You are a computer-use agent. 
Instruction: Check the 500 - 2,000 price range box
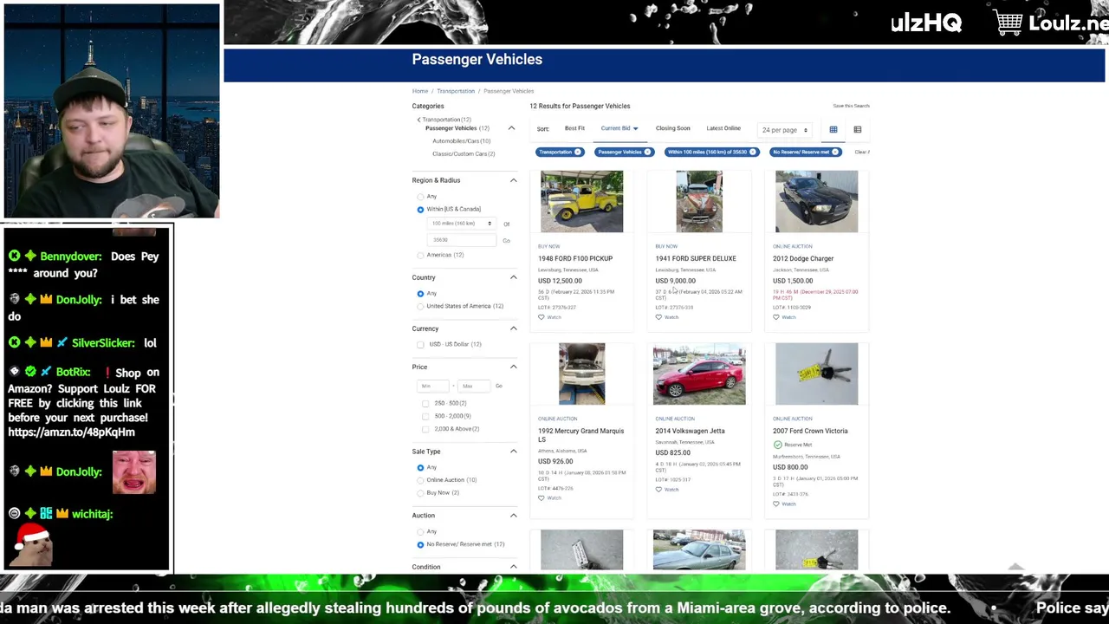pos(425,417)
